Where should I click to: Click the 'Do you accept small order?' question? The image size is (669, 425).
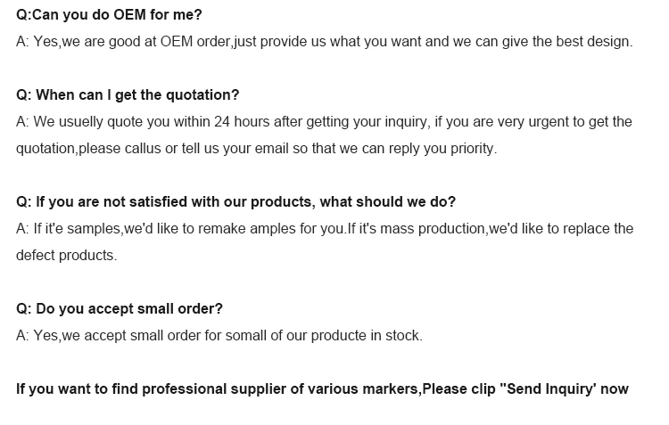tap(120, 309)
